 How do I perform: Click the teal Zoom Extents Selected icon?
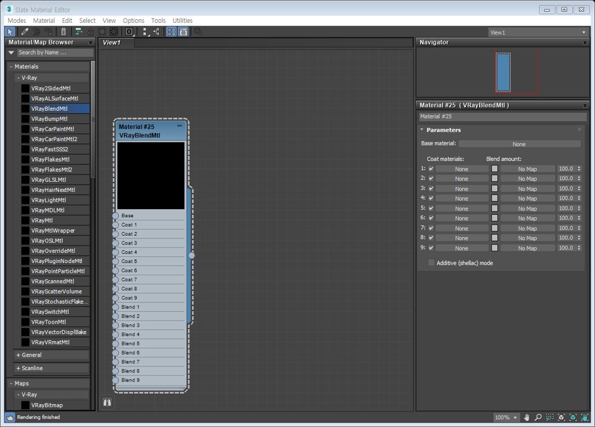click(x=573, y=417)
